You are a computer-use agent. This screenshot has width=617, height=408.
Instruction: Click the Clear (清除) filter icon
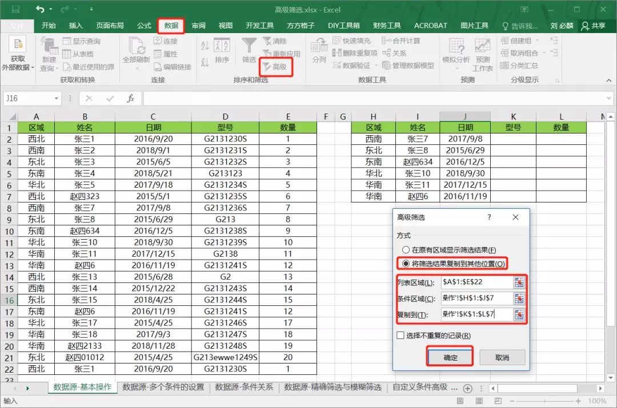click(x=267, y=41)
